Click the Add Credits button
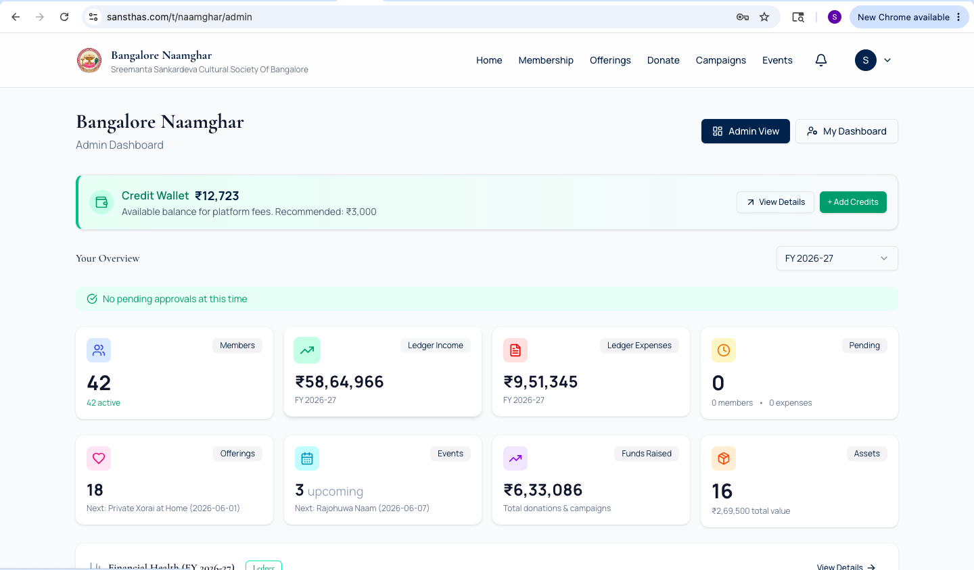Viewport: 974px width, 570px height. 853,202
